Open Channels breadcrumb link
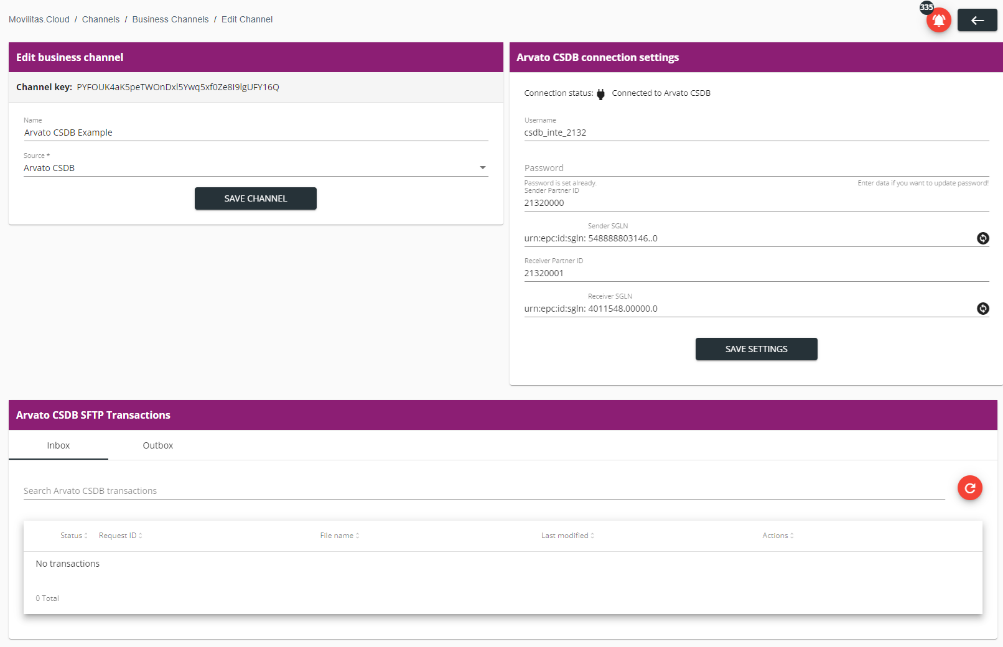This screenshot has width=1003, height=647. pyautogui.click(x=101, y=19)
